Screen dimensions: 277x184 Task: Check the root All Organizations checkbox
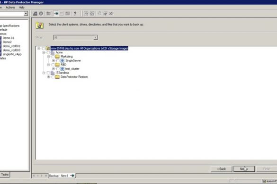point(43,49)
